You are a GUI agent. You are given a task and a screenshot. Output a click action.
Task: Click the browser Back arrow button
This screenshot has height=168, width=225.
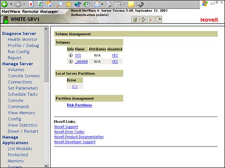pos(4,4)
